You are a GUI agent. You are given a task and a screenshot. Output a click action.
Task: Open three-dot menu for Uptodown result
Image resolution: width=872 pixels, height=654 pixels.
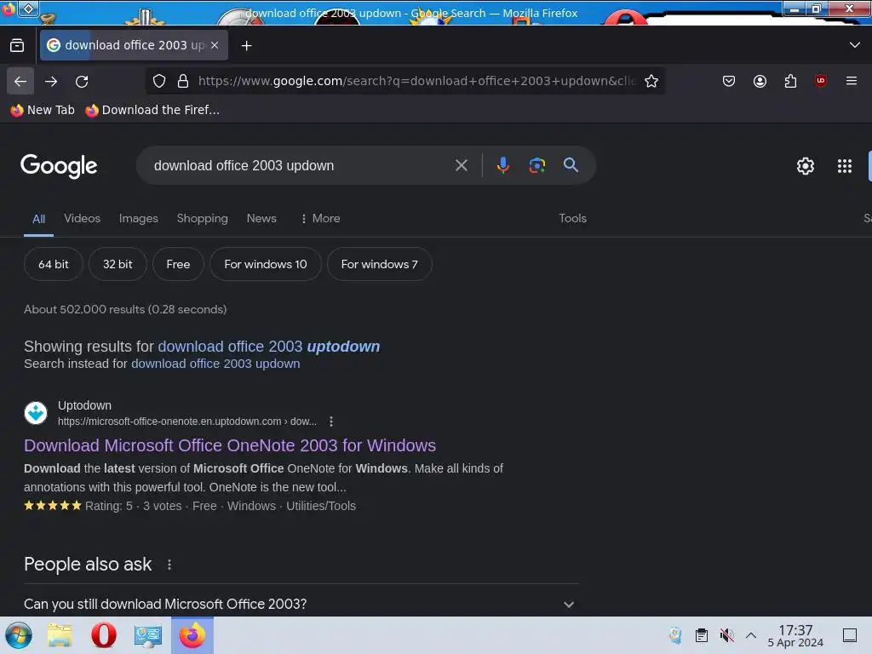[x=331, y=422]
